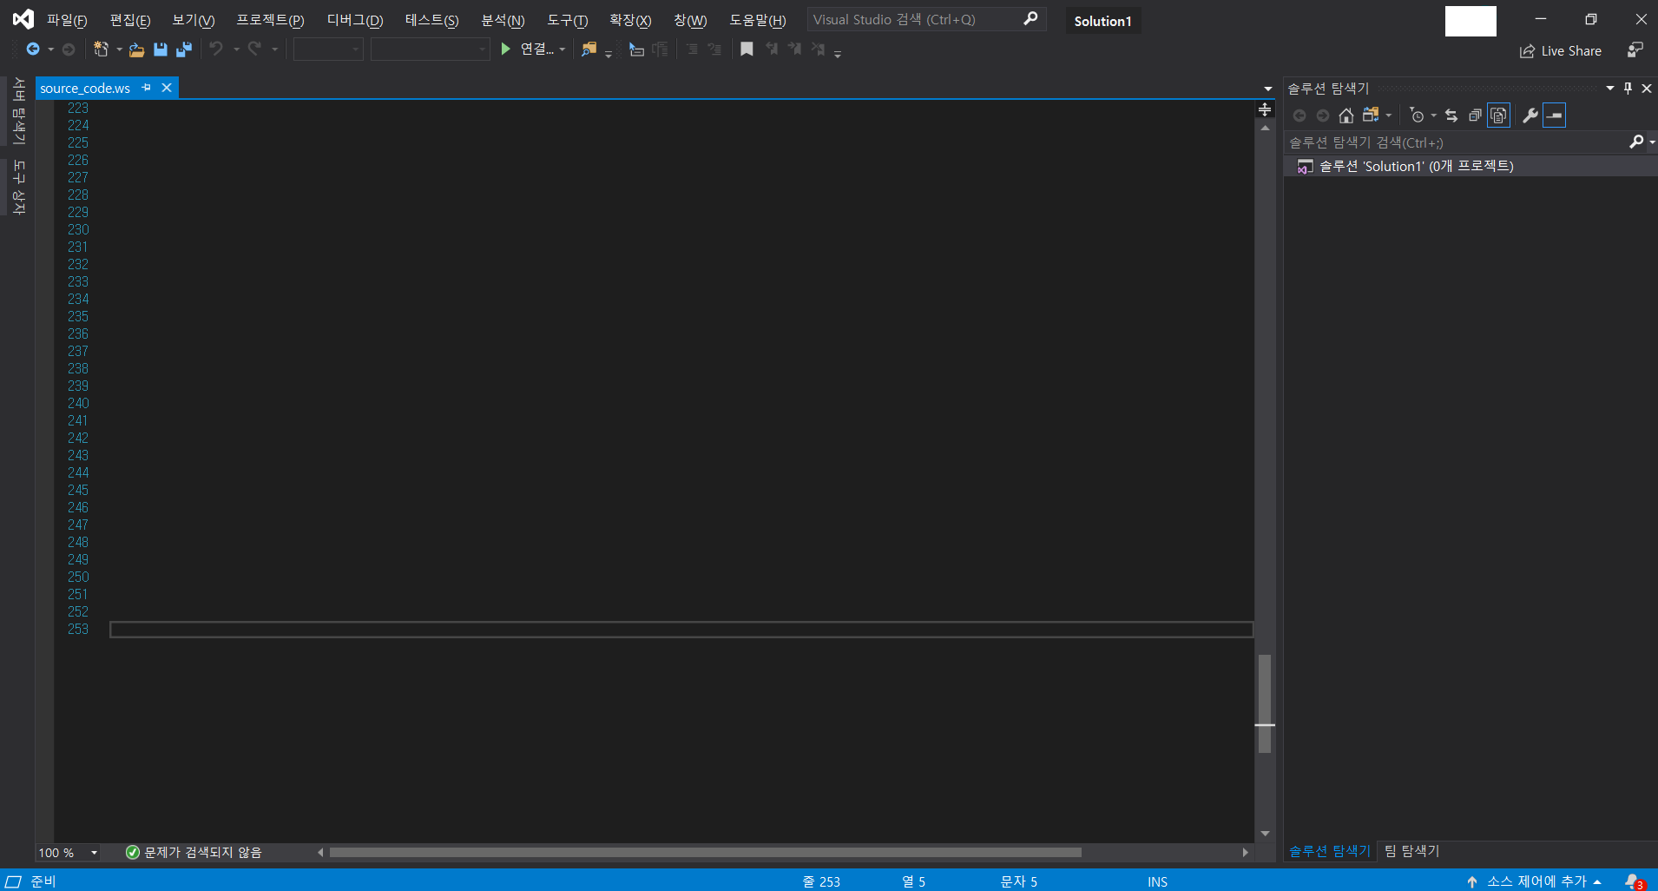Screen dimensions: 1658x891
Task: Expand the 연결 run button dropdown
Action: pyautogui.click(x=563, y=49)
